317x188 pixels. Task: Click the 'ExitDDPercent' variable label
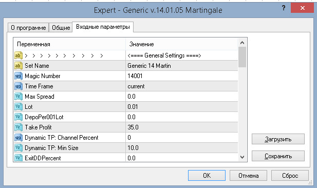tap(43, 158)
